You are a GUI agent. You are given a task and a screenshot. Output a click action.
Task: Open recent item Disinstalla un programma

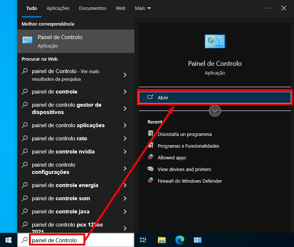pyautogui.click(x=185, y=134)
